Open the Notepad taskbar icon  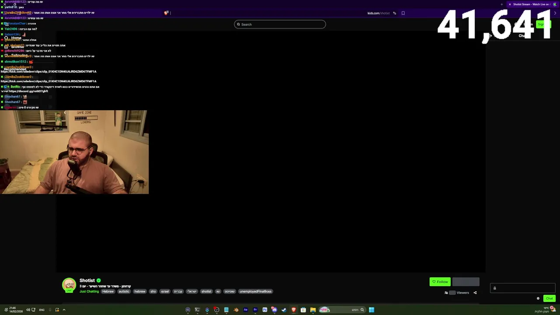226,310
